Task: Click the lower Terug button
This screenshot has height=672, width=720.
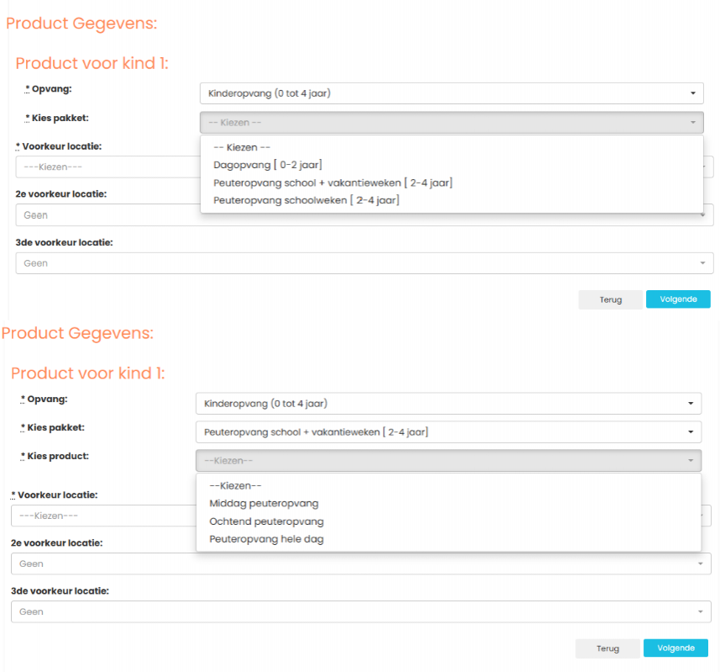Action: [607, 648]
